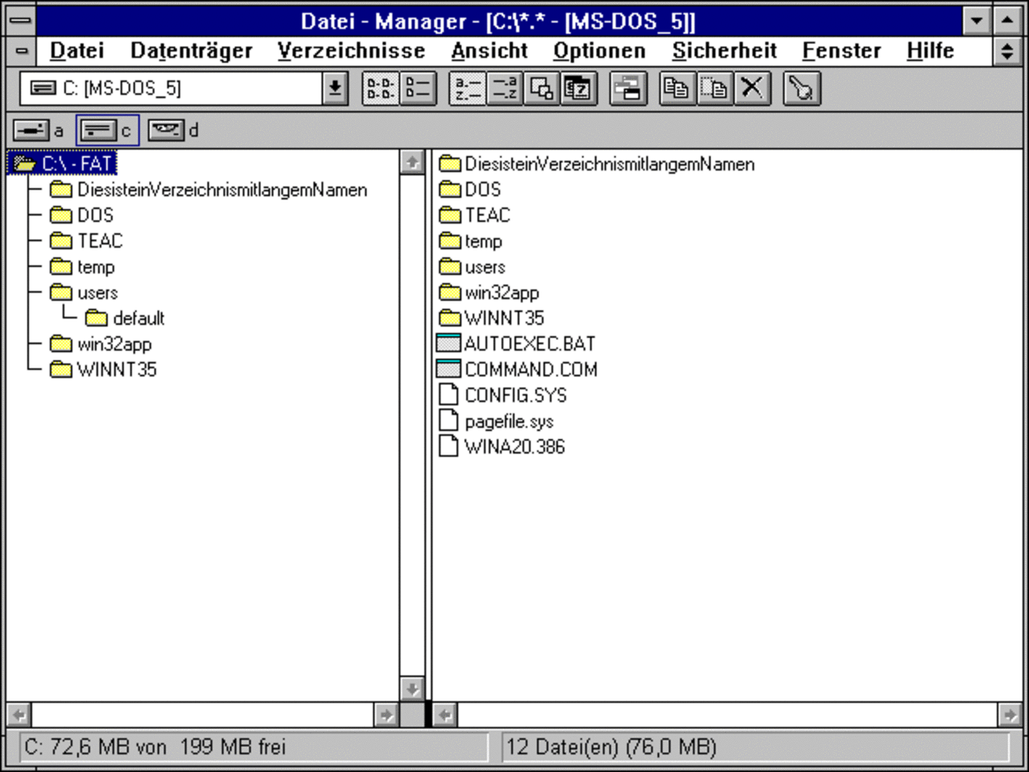This screenshot has width=1029, height=772.
Task: Click the open folder icon of C:\ - FAT
Action: coord(24,164)
